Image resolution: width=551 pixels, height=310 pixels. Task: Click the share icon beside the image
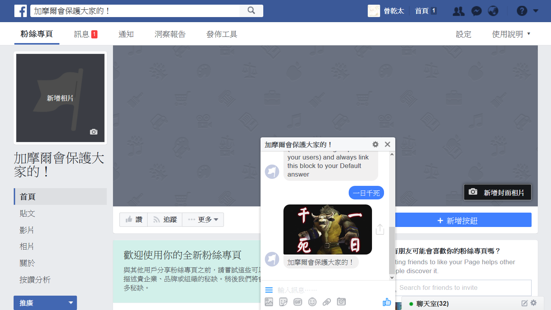pyautogui.click(x=380, y=229)
